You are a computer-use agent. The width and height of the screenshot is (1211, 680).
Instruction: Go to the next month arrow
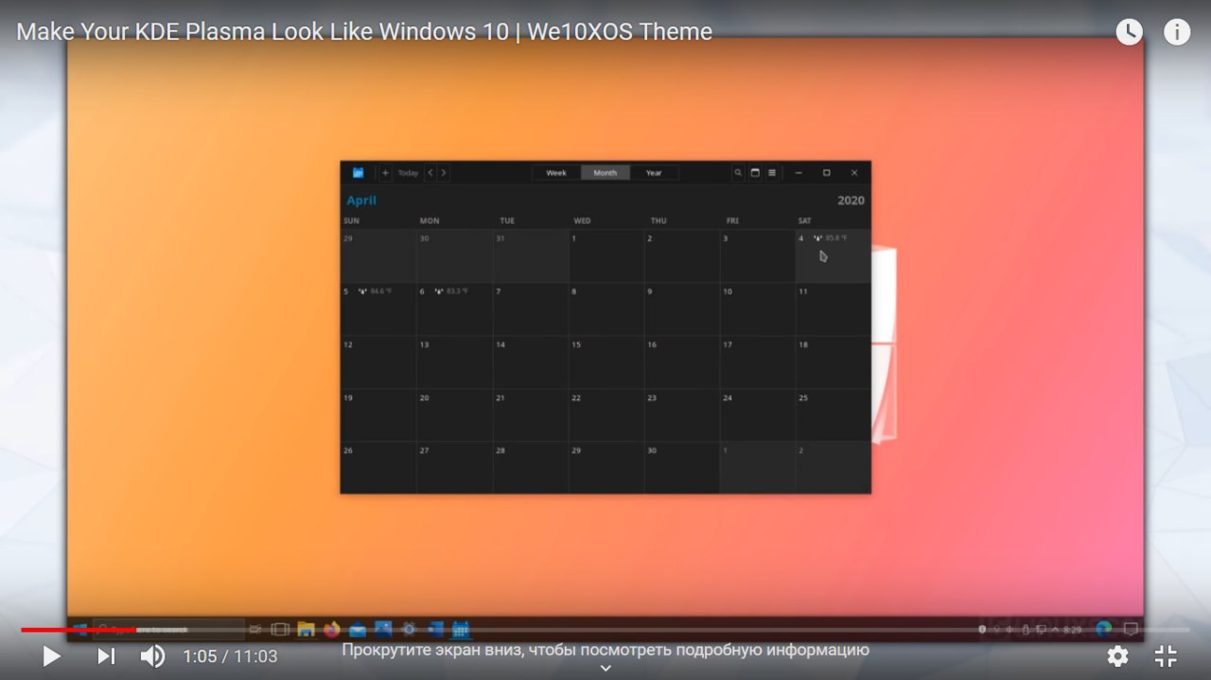tap(443, 173)
